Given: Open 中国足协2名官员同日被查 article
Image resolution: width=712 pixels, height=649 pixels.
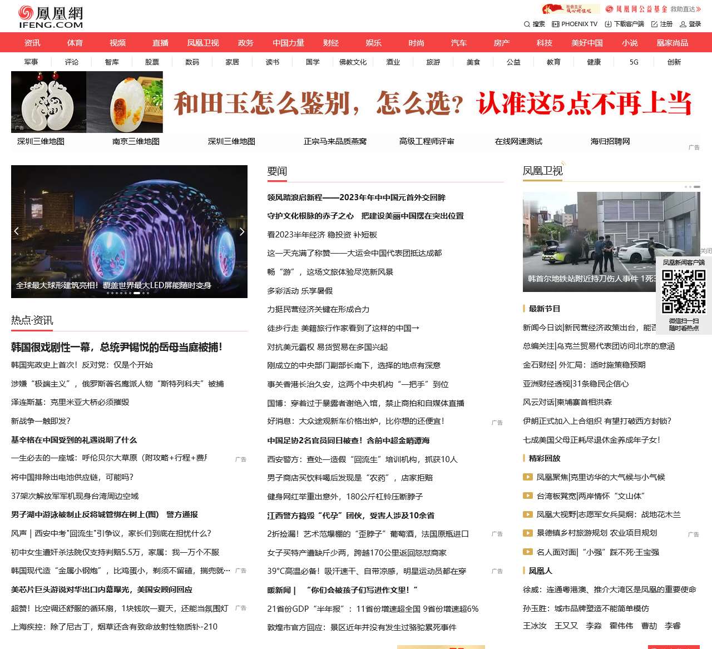Looking at the screenshot, I should click(x=348, y=440).
